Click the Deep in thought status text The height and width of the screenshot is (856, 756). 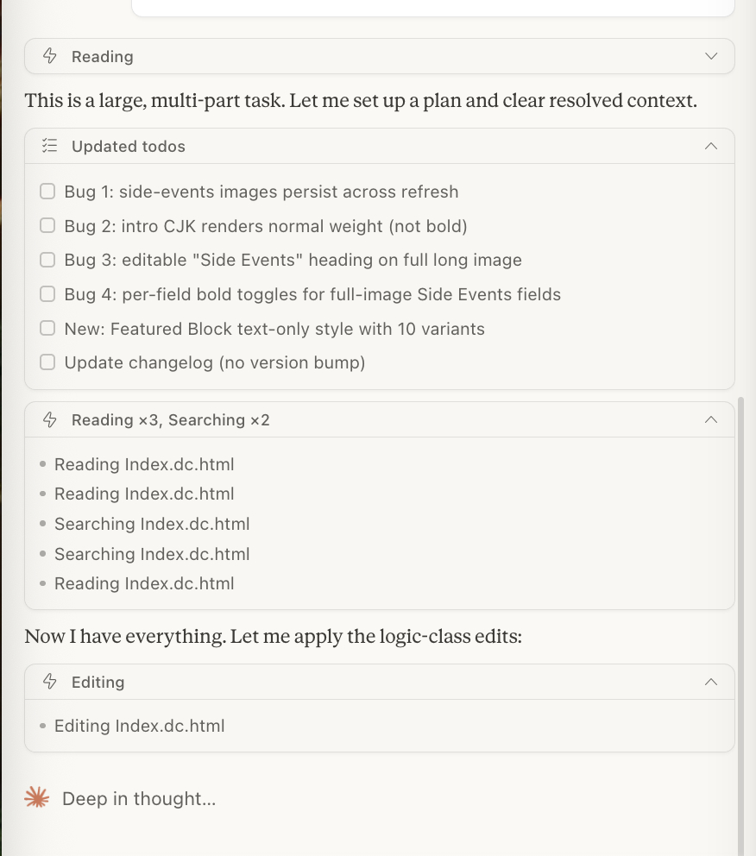coord(139,799)
